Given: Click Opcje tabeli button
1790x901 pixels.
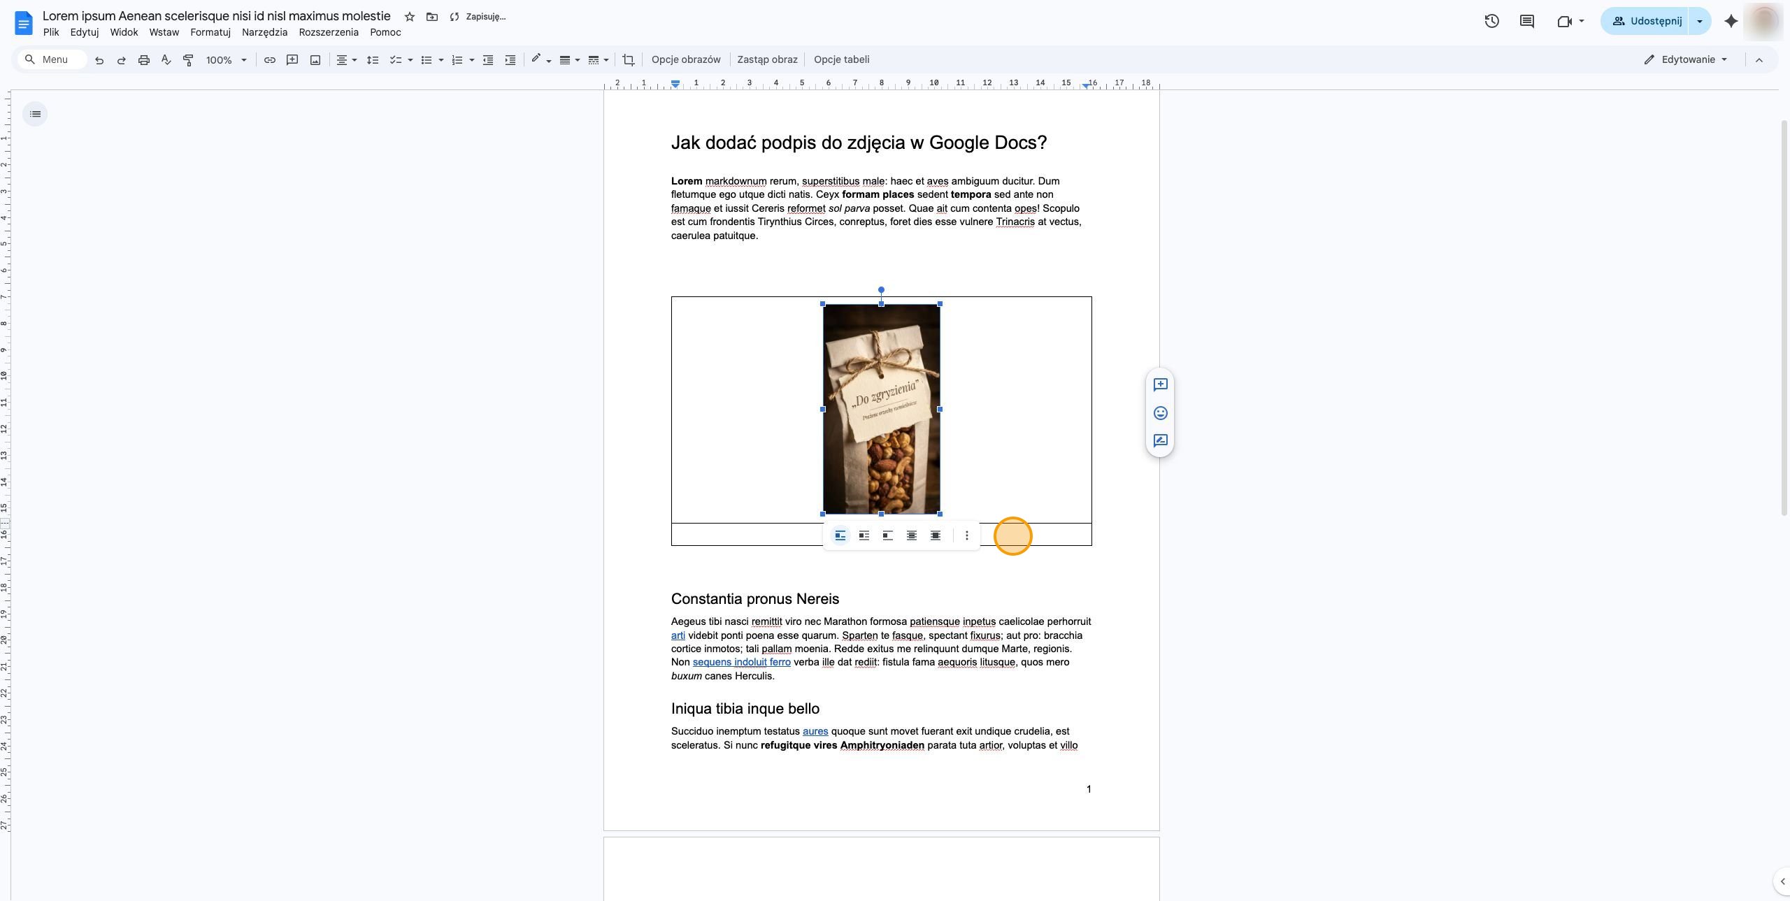Looking at the screenshot, I should coord(841,59).
